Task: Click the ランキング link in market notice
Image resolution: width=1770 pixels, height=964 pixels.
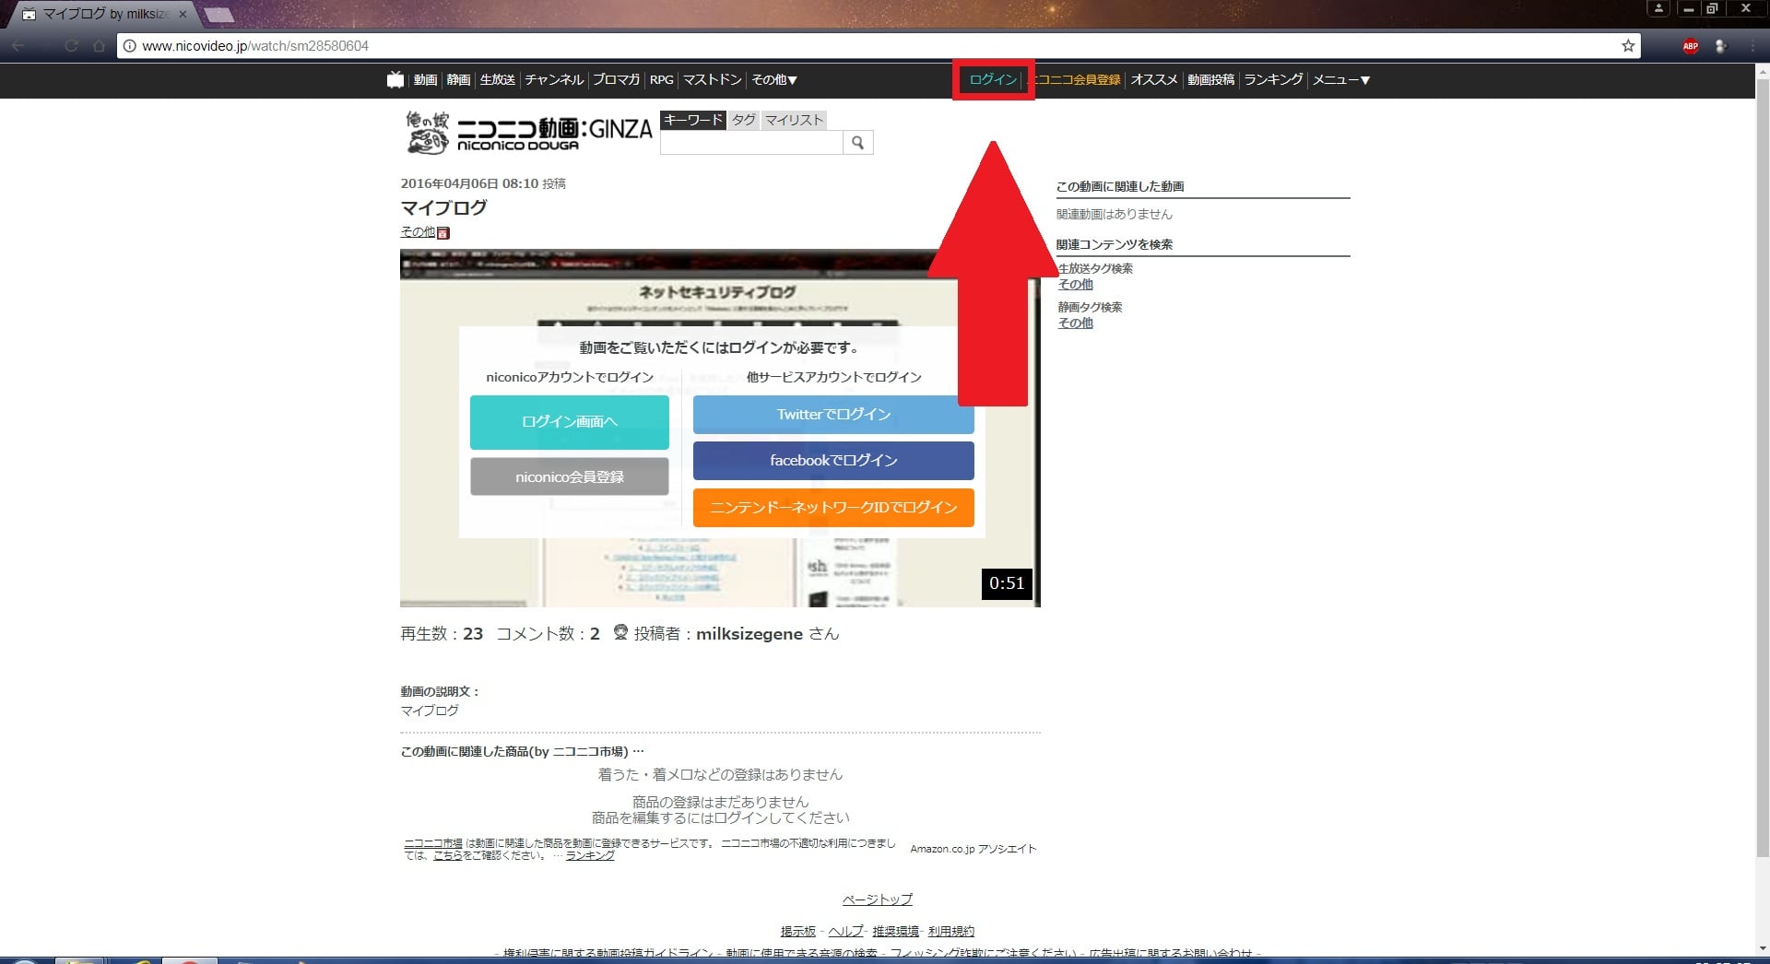Action: click(590, 855)
